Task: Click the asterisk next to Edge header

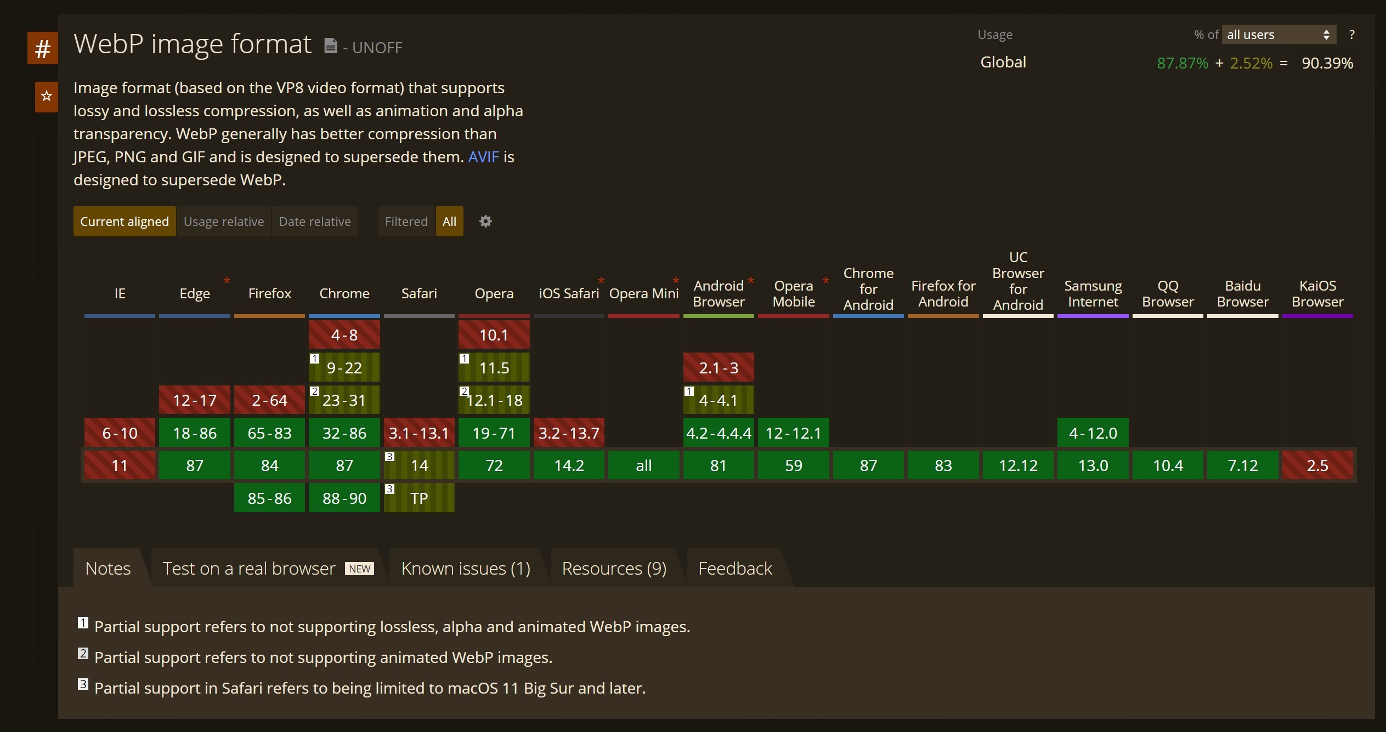Action: [227, 281]
